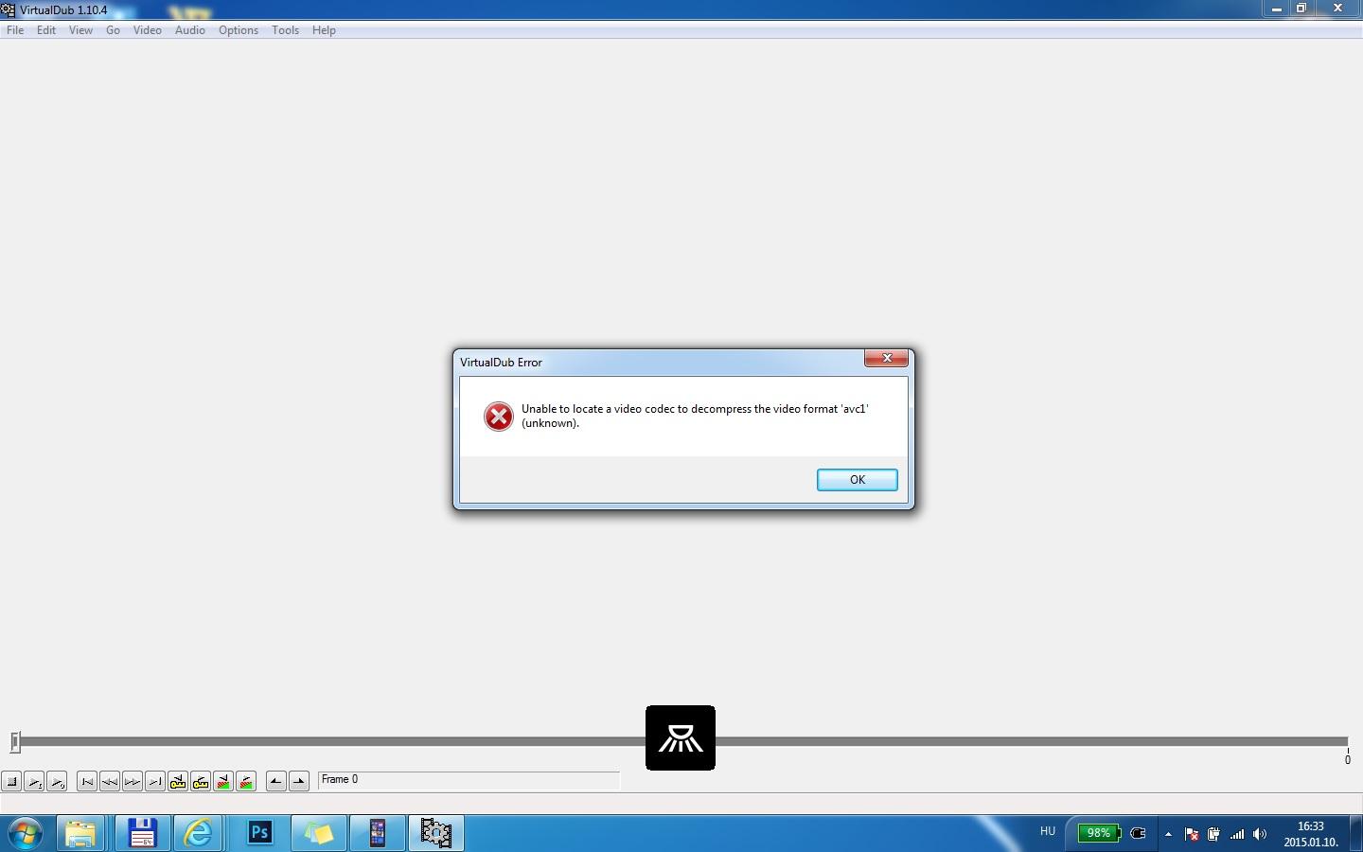Viewport: 1363px width, 852px height.
Task: Jump to previous key frame
Action: [x=178, y=782]
